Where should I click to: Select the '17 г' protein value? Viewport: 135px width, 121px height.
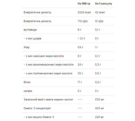(80, 82)
